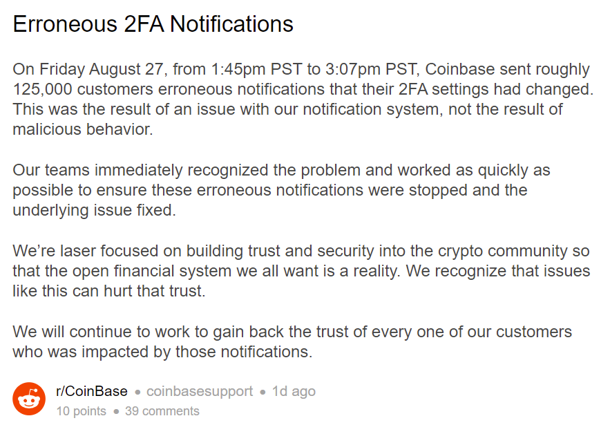The height and width of the screenshot is (425, 601).
Task: Open the 39 comments link
Action: pos(162,410)
